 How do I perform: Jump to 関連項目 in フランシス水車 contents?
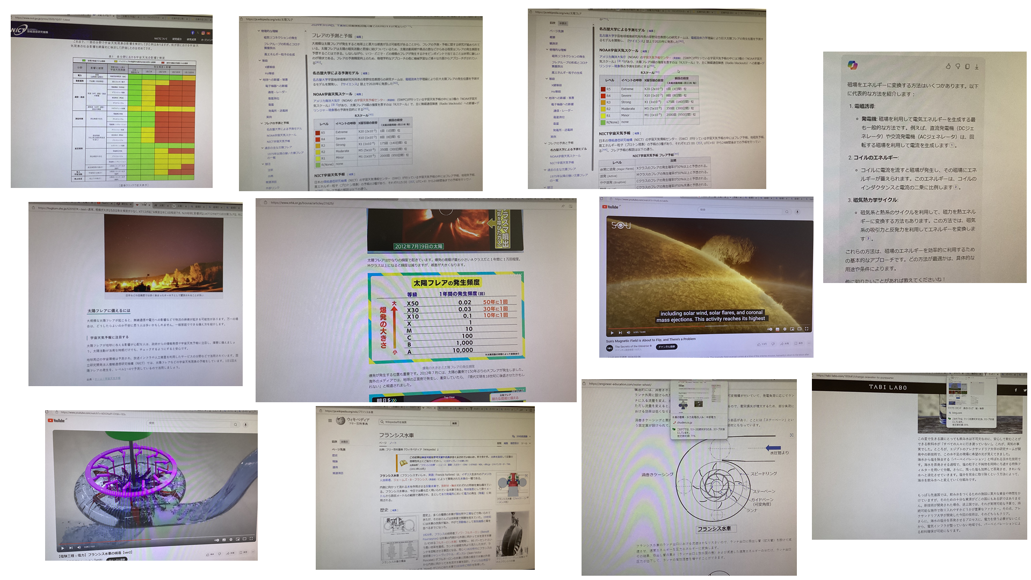point(338,473)
